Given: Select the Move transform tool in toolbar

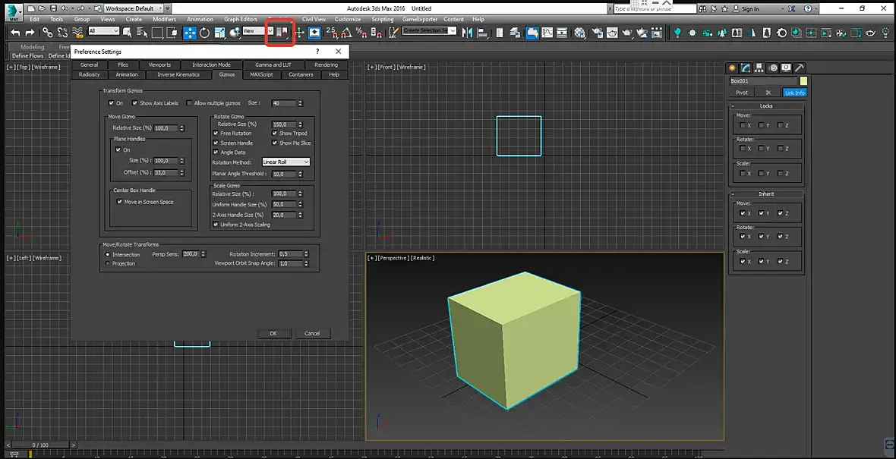Looking at the screenshot, I should click(x=189, y=33).
